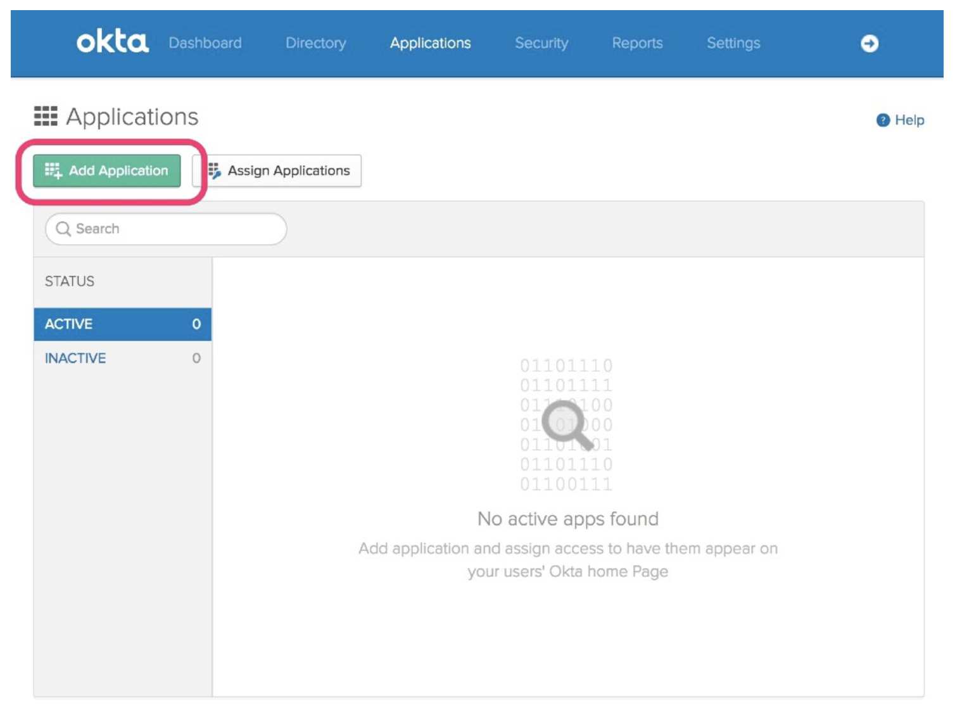Viewport: 955px width, 722px height.
Task: Select the ACTIVE status filter
Action: pyautogui.click(x=123, y=324)
